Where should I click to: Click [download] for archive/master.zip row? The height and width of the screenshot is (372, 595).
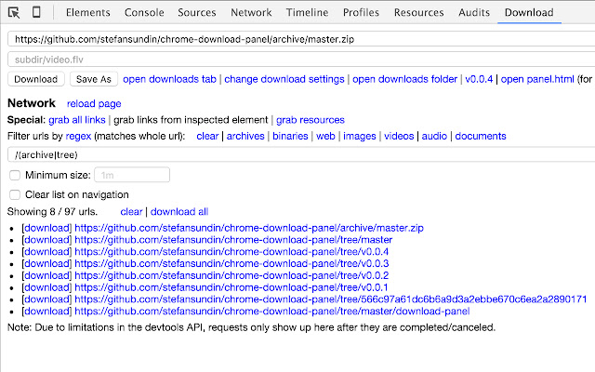pos(46,228)
